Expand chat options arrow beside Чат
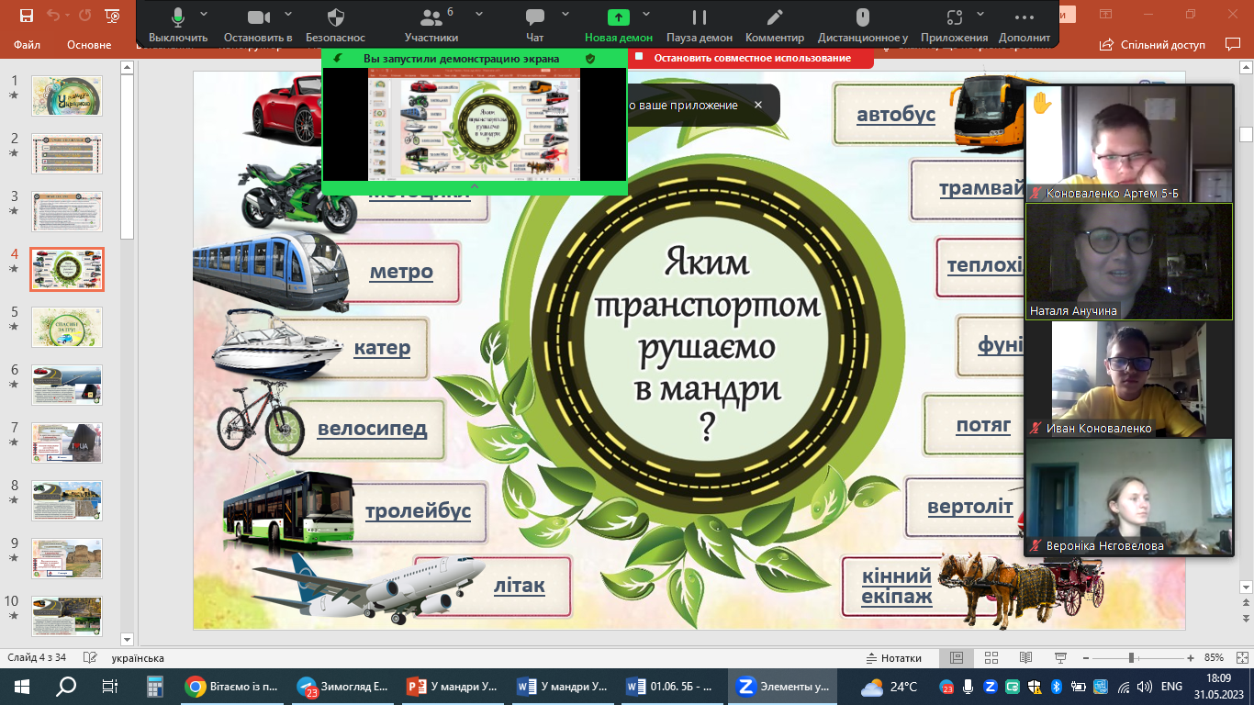1254x705 pixels. tap(565, 15)
